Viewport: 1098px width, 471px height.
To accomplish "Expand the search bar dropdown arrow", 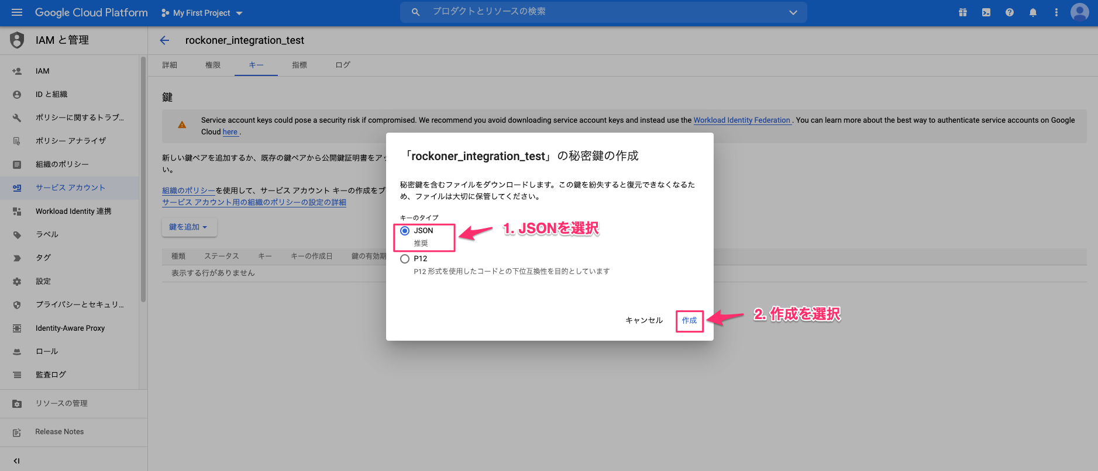I will tap(793, 12).
